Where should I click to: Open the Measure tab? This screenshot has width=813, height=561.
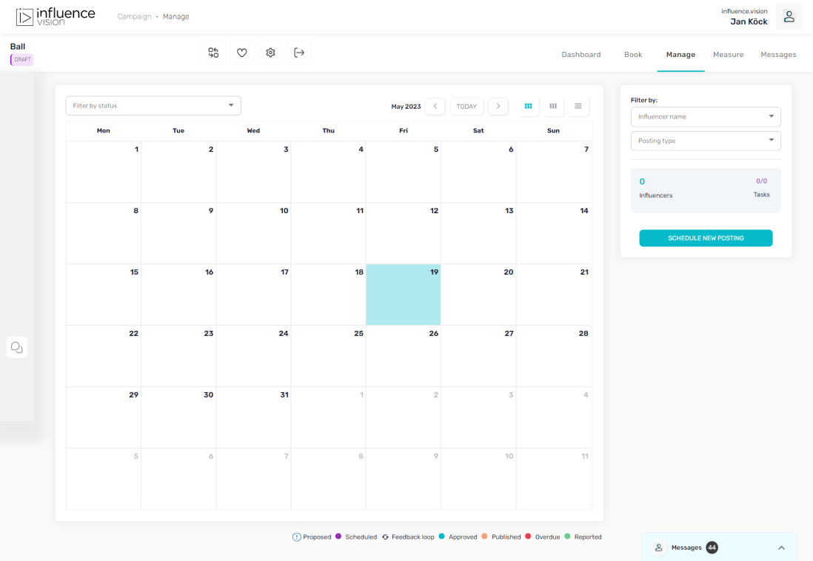click(728, 55)
